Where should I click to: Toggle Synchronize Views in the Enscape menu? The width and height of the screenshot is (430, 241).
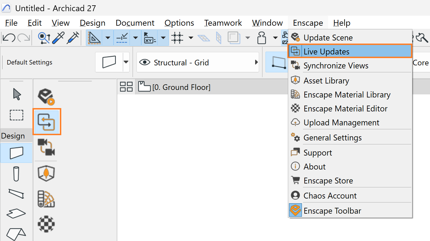pos(350,65)
